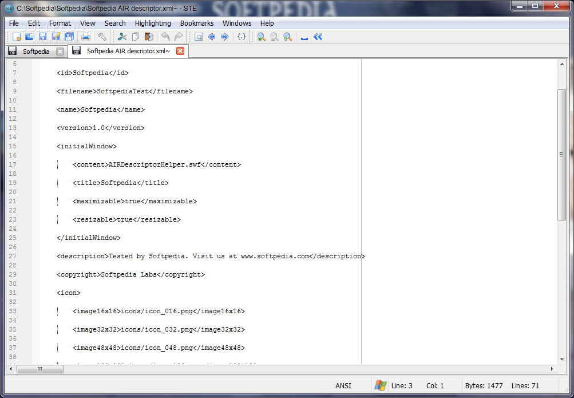Open the Highlighting menu
This screenshot has width=574, height=398.
[153, 23]
